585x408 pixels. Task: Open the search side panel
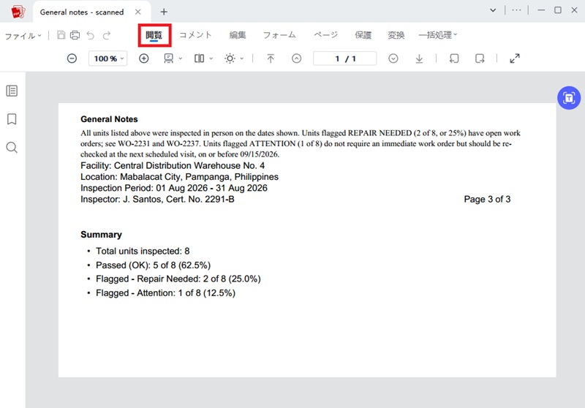[12, 147]
